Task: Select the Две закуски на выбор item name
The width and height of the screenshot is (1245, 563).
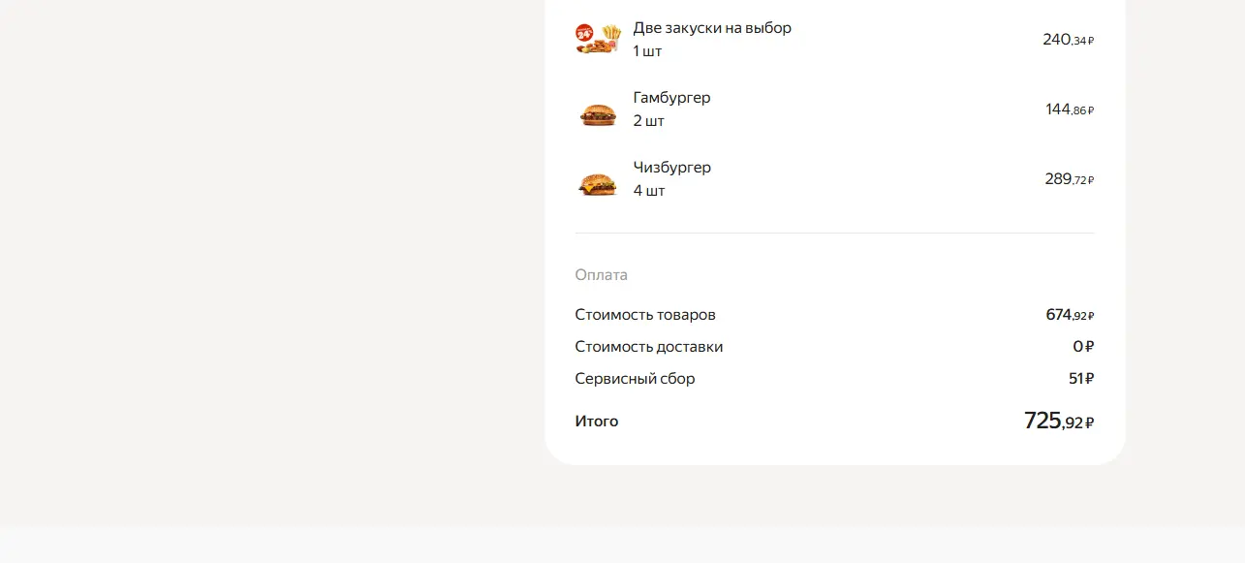Action: point(712,28)
